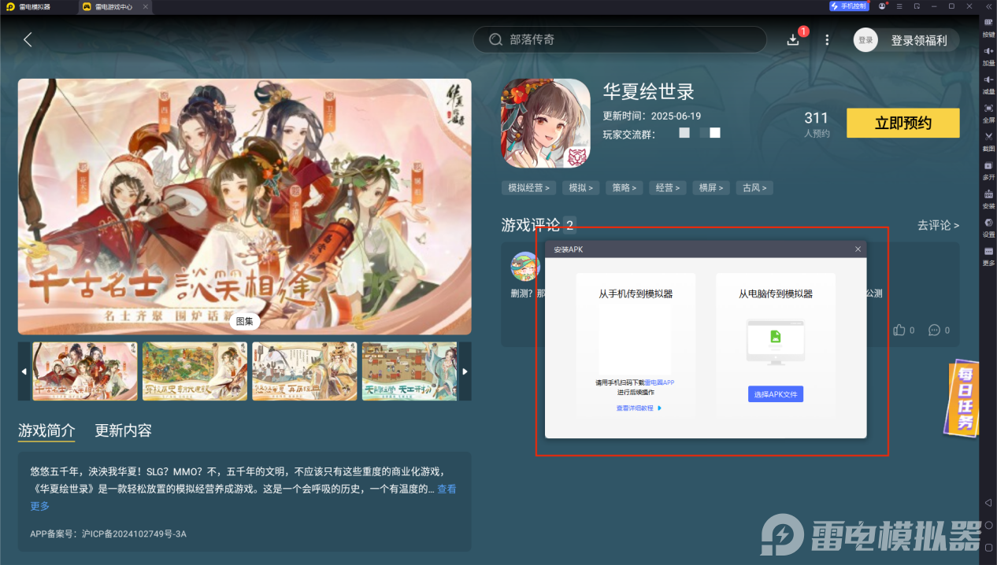Image resolution: width=997 pixels, height=565 pixels.
Task: Click the thumbs-up like icon on review
Action: pos(899,330)
